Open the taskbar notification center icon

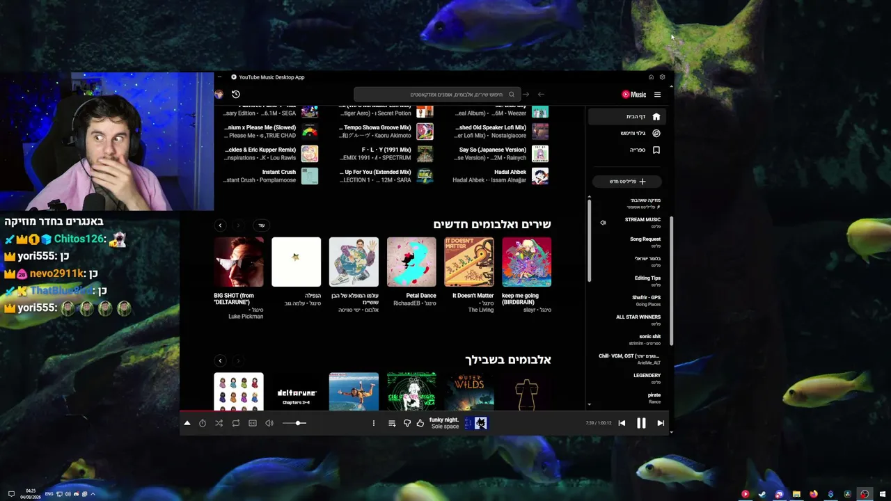click(x=11, y=494)
